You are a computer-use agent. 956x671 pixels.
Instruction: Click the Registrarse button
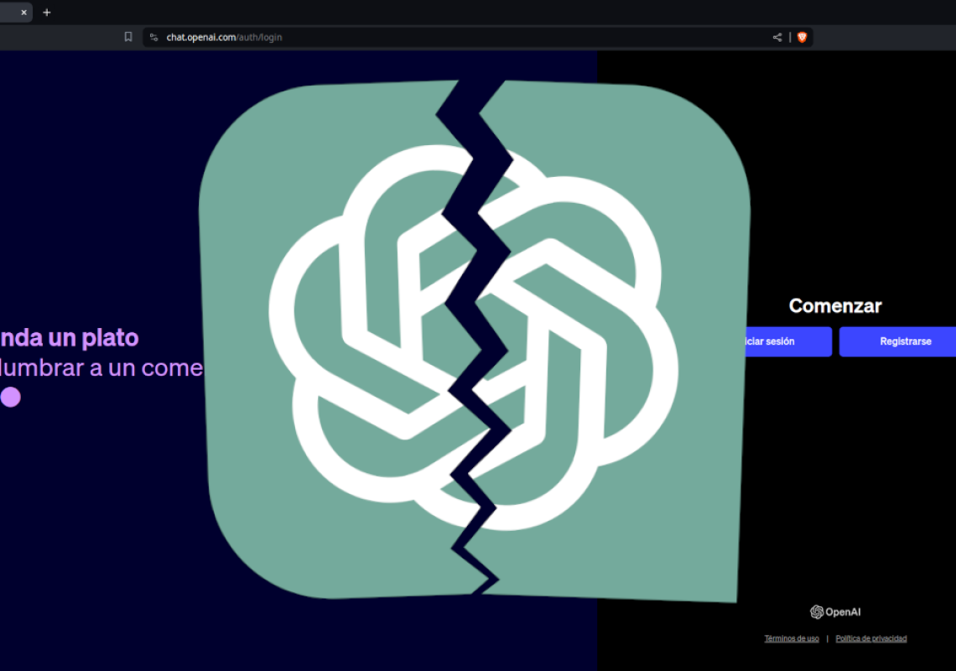[897, 341]
